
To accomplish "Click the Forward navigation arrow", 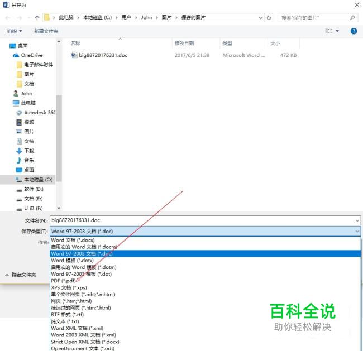I will 20,18.
